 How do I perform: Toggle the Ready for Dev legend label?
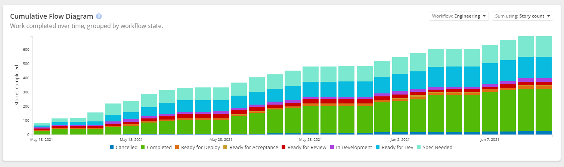(398, 148)
